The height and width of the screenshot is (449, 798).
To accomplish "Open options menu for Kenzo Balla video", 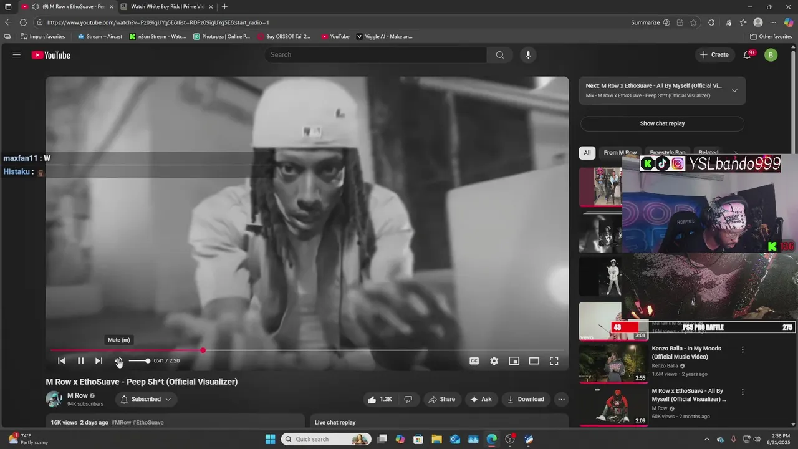I will (743, 350).
